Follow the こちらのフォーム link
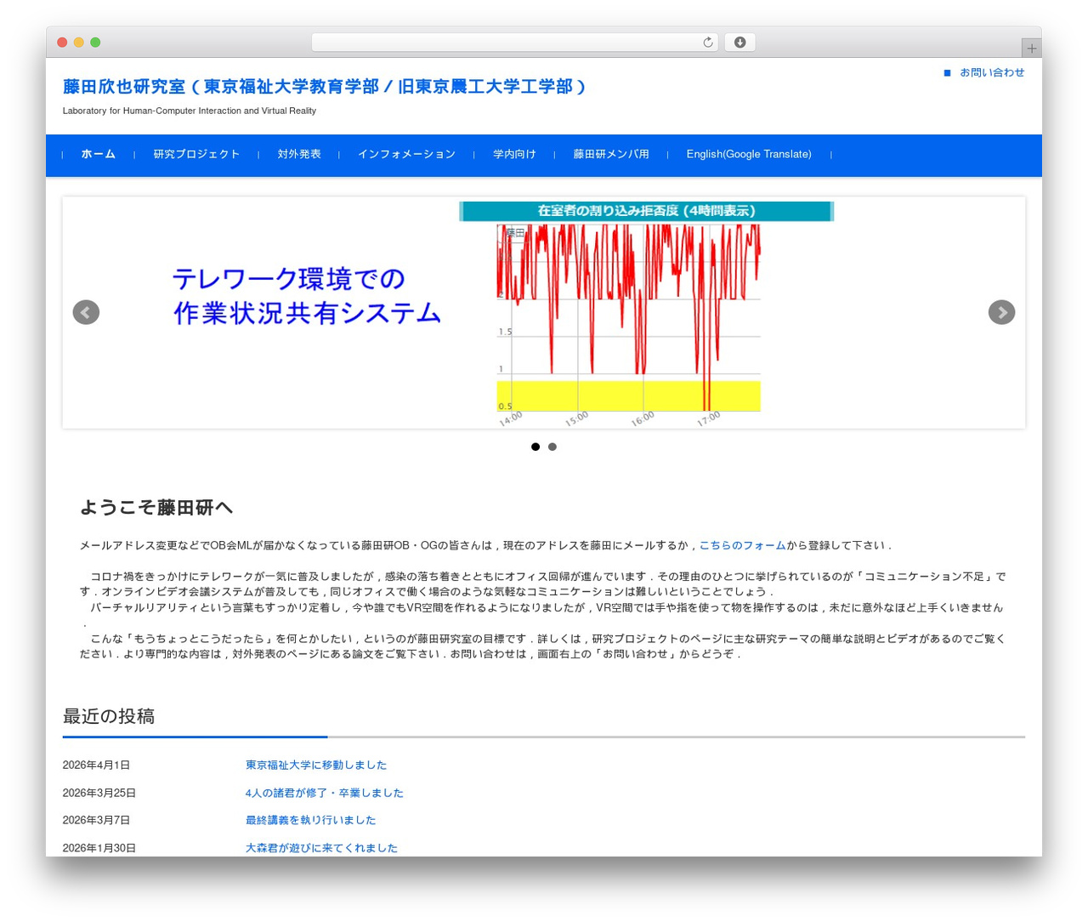The image size is (1088, 922). [743, 545]
